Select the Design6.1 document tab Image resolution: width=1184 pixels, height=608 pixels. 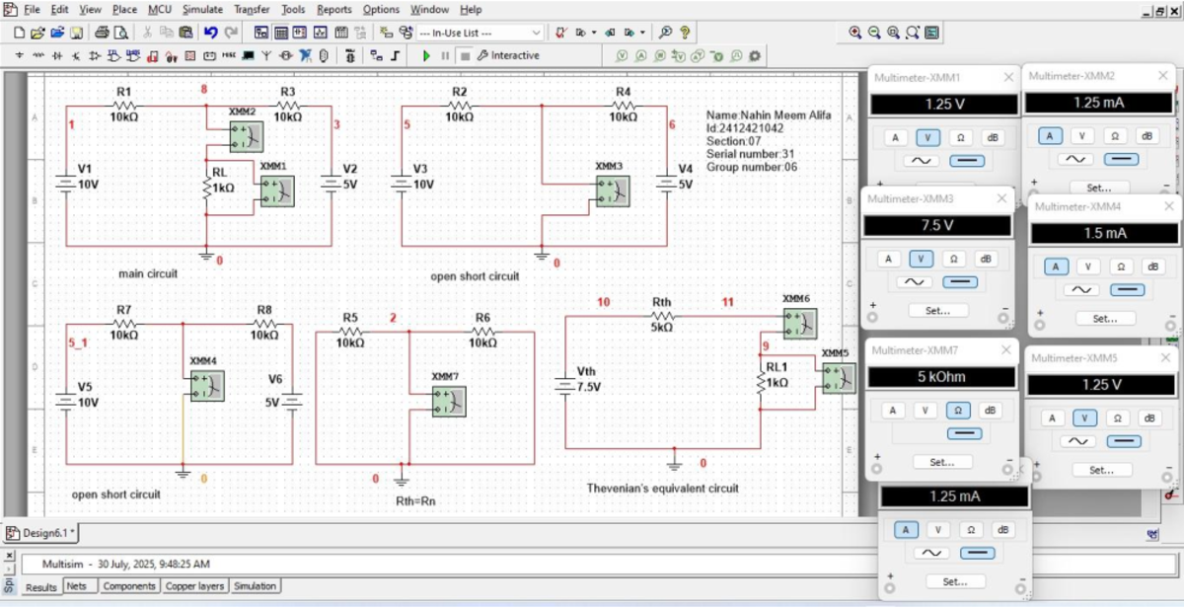pos(41,533)
